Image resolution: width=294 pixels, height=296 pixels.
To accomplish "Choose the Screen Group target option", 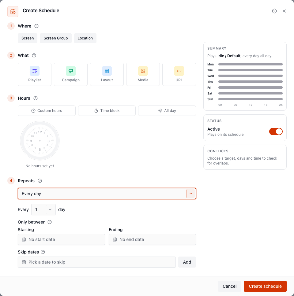I will (x=56, y=38).
